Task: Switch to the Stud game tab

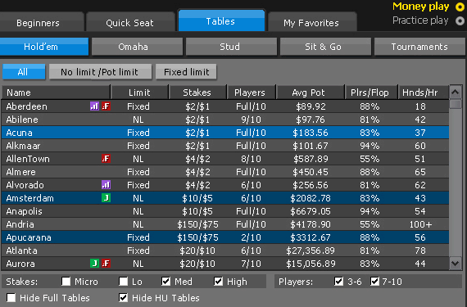Action: [x=231, y=47]
